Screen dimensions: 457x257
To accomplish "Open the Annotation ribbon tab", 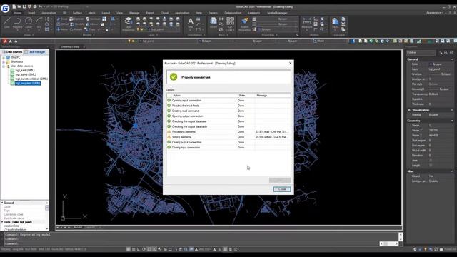I will click(x=49, y=13).
